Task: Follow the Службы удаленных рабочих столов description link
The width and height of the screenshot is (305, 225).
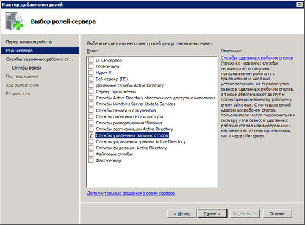Action: [257, 58]
